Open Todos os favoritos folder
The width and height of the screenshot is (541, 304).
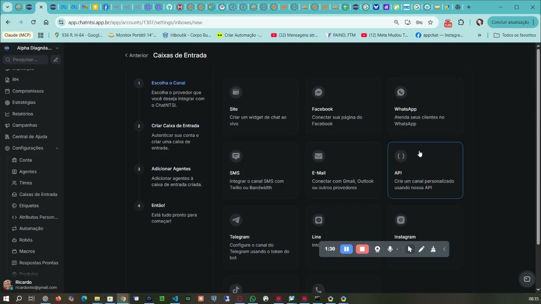515,35
